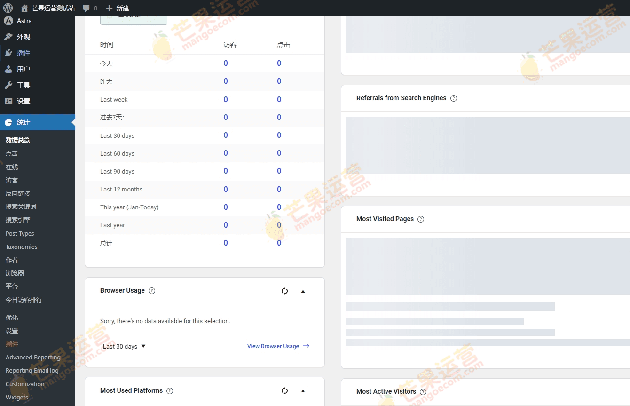Click the WordPress logo icon
Image resolution: width=630 pixels, height=406 pixels.
(8, 8)
